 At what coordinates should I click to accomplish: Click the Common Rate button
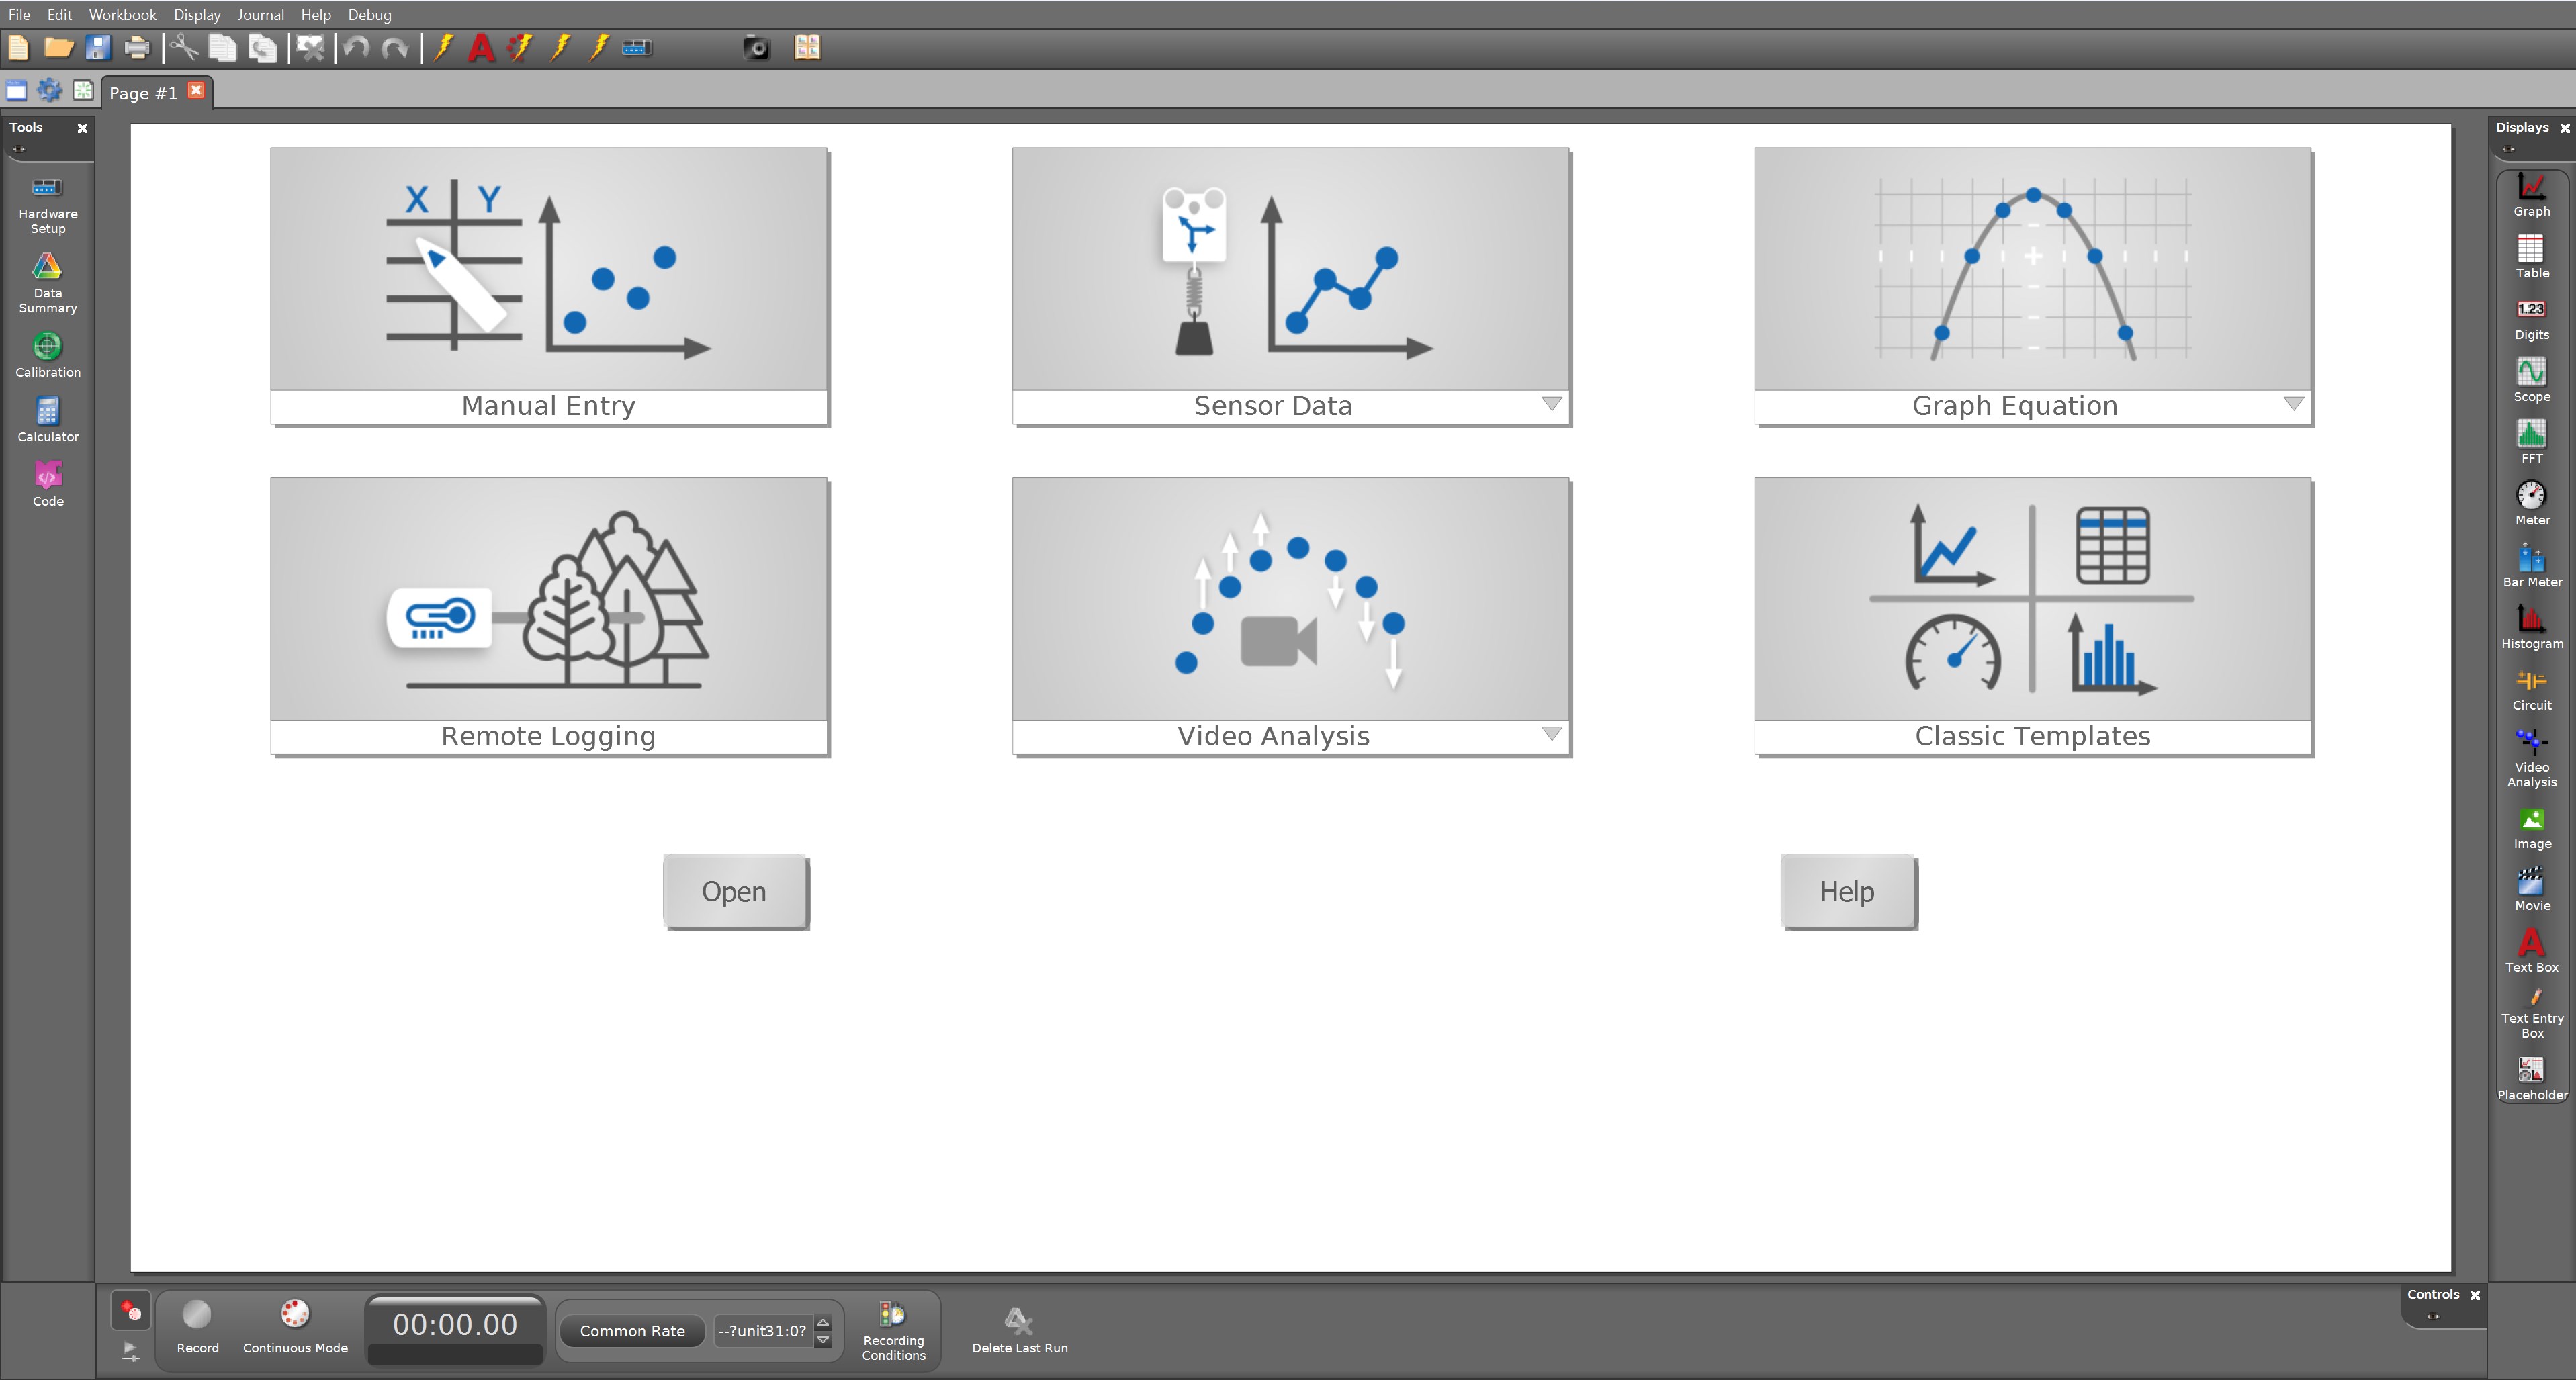[632, 1331]
